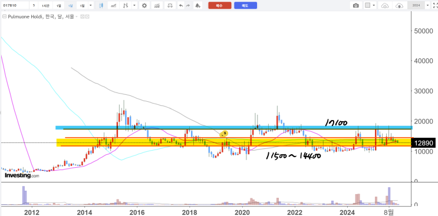
Task: Click the second small square icon after the title
Action: click(87, 16)
